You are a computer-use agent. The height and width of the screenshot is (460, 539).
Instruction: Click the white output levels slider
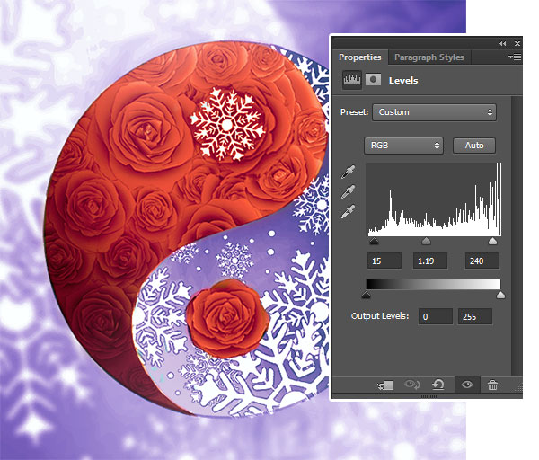(x=501, y=295)
